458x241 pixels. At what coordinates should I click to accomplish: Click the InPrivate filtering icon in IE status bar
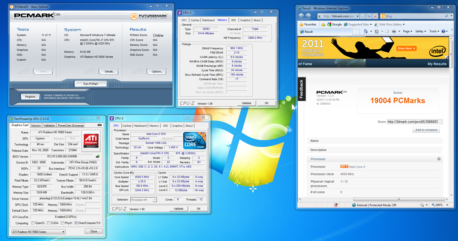[x=336, y=205]
